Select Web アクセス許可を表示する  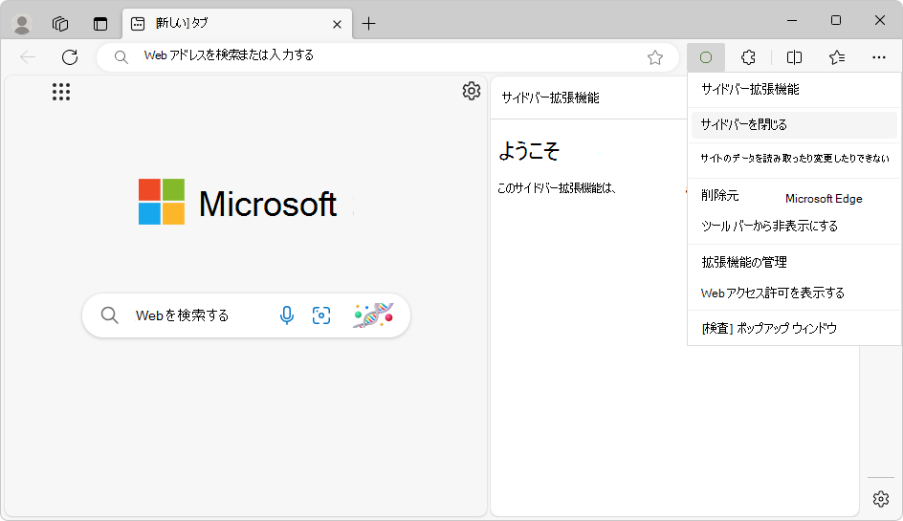(x=795, y=293)
